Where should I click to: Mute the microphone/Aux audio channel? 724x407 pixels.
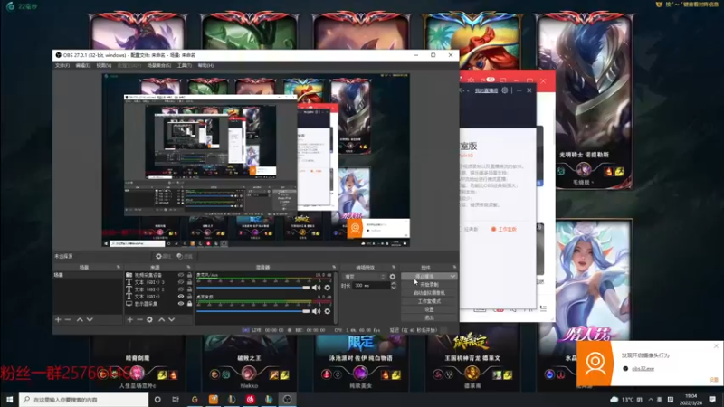316,288
